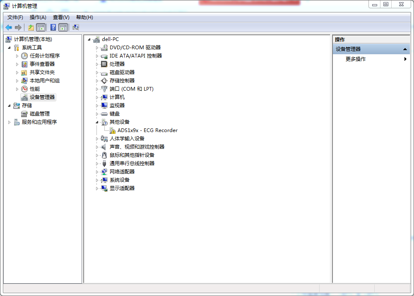The image size is (414, 296).
Task: Click the DVD/CD-ROM drive icon
Action: tap(104, 48)
